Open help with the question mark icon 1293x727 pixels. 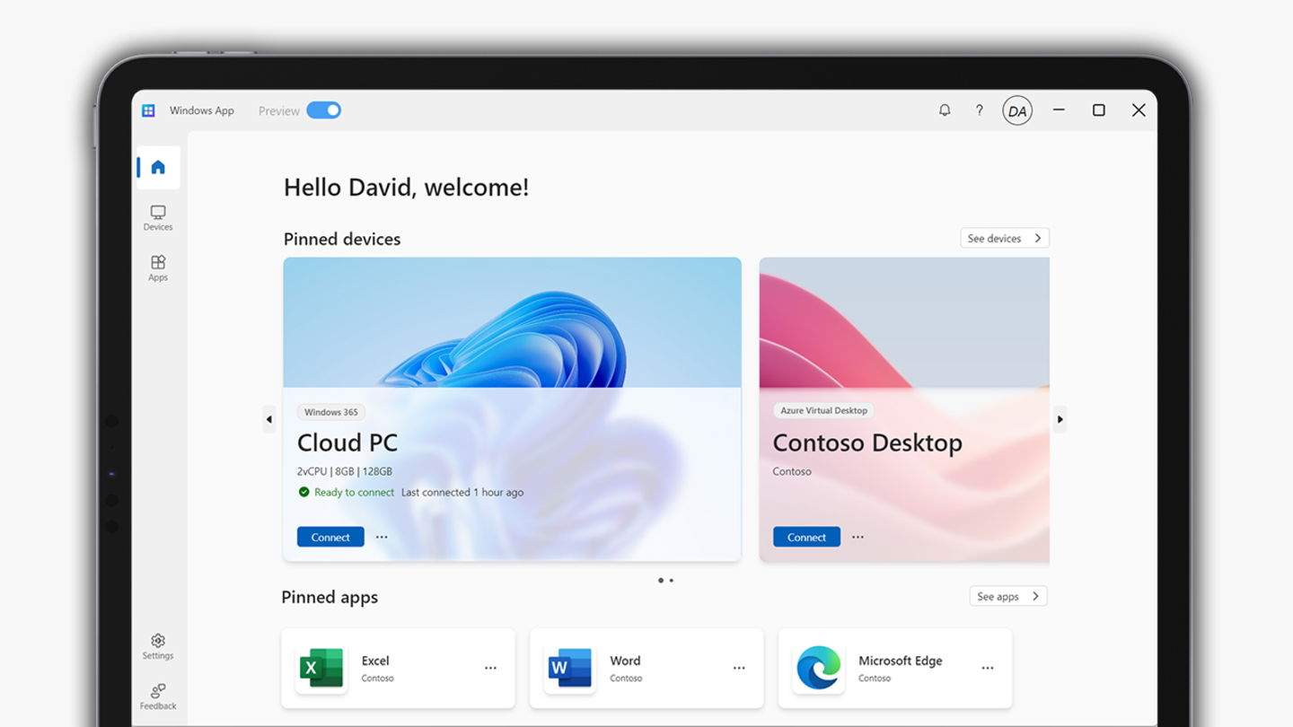pos(980,109)
